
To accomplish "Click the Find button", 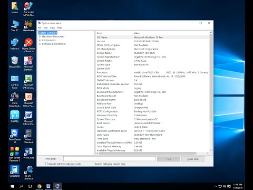I will pos(169,159).
